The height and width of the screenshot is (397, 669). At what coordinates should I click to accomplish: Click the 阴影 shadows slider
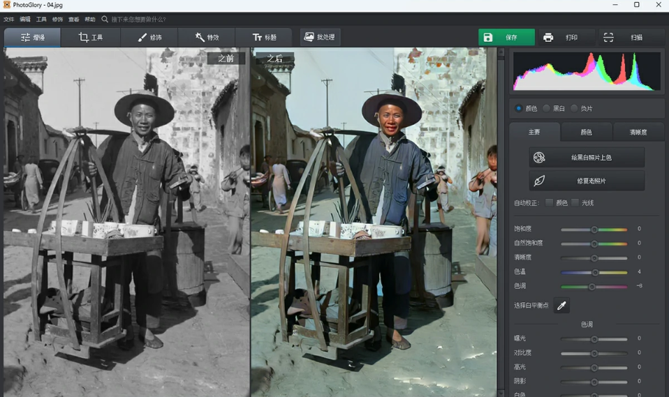pos(594,382)
